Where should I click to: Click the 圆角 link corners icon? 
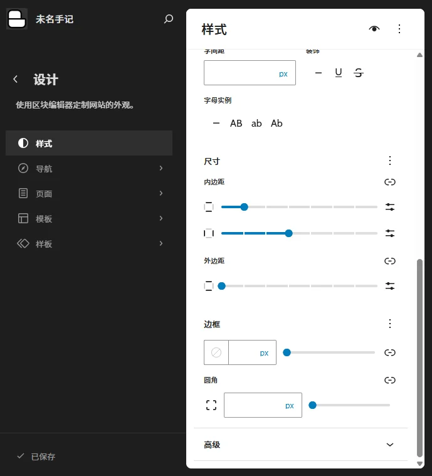[390, 380]
